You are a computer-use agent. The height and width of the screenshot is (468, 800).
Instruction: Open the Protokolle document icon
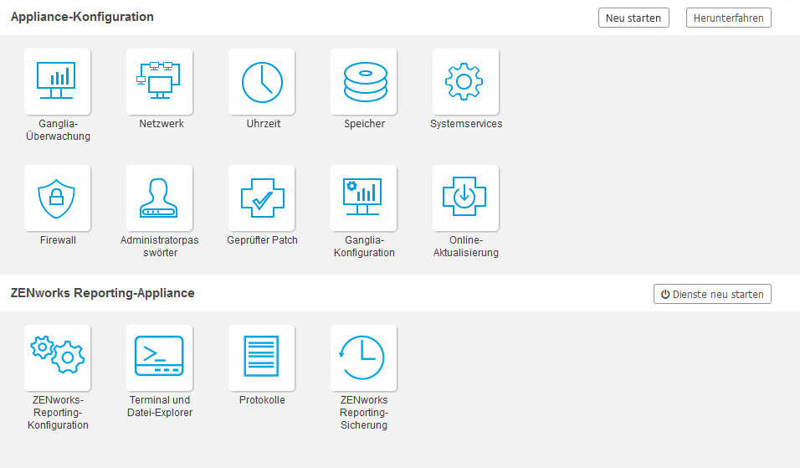coord(261,357)
